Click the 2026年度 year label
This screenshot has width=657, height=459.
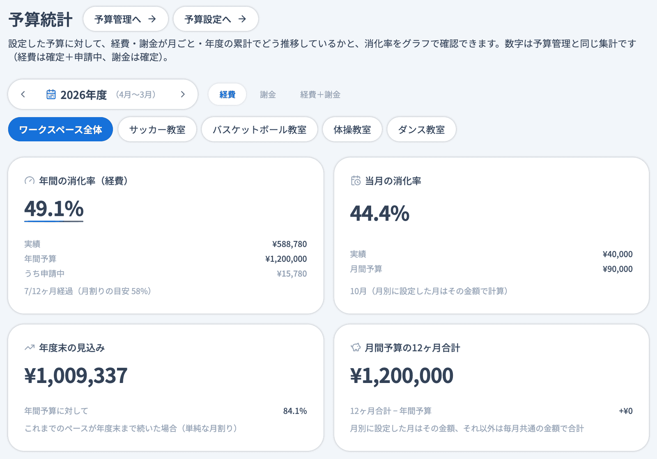click(x=83, y=95)
